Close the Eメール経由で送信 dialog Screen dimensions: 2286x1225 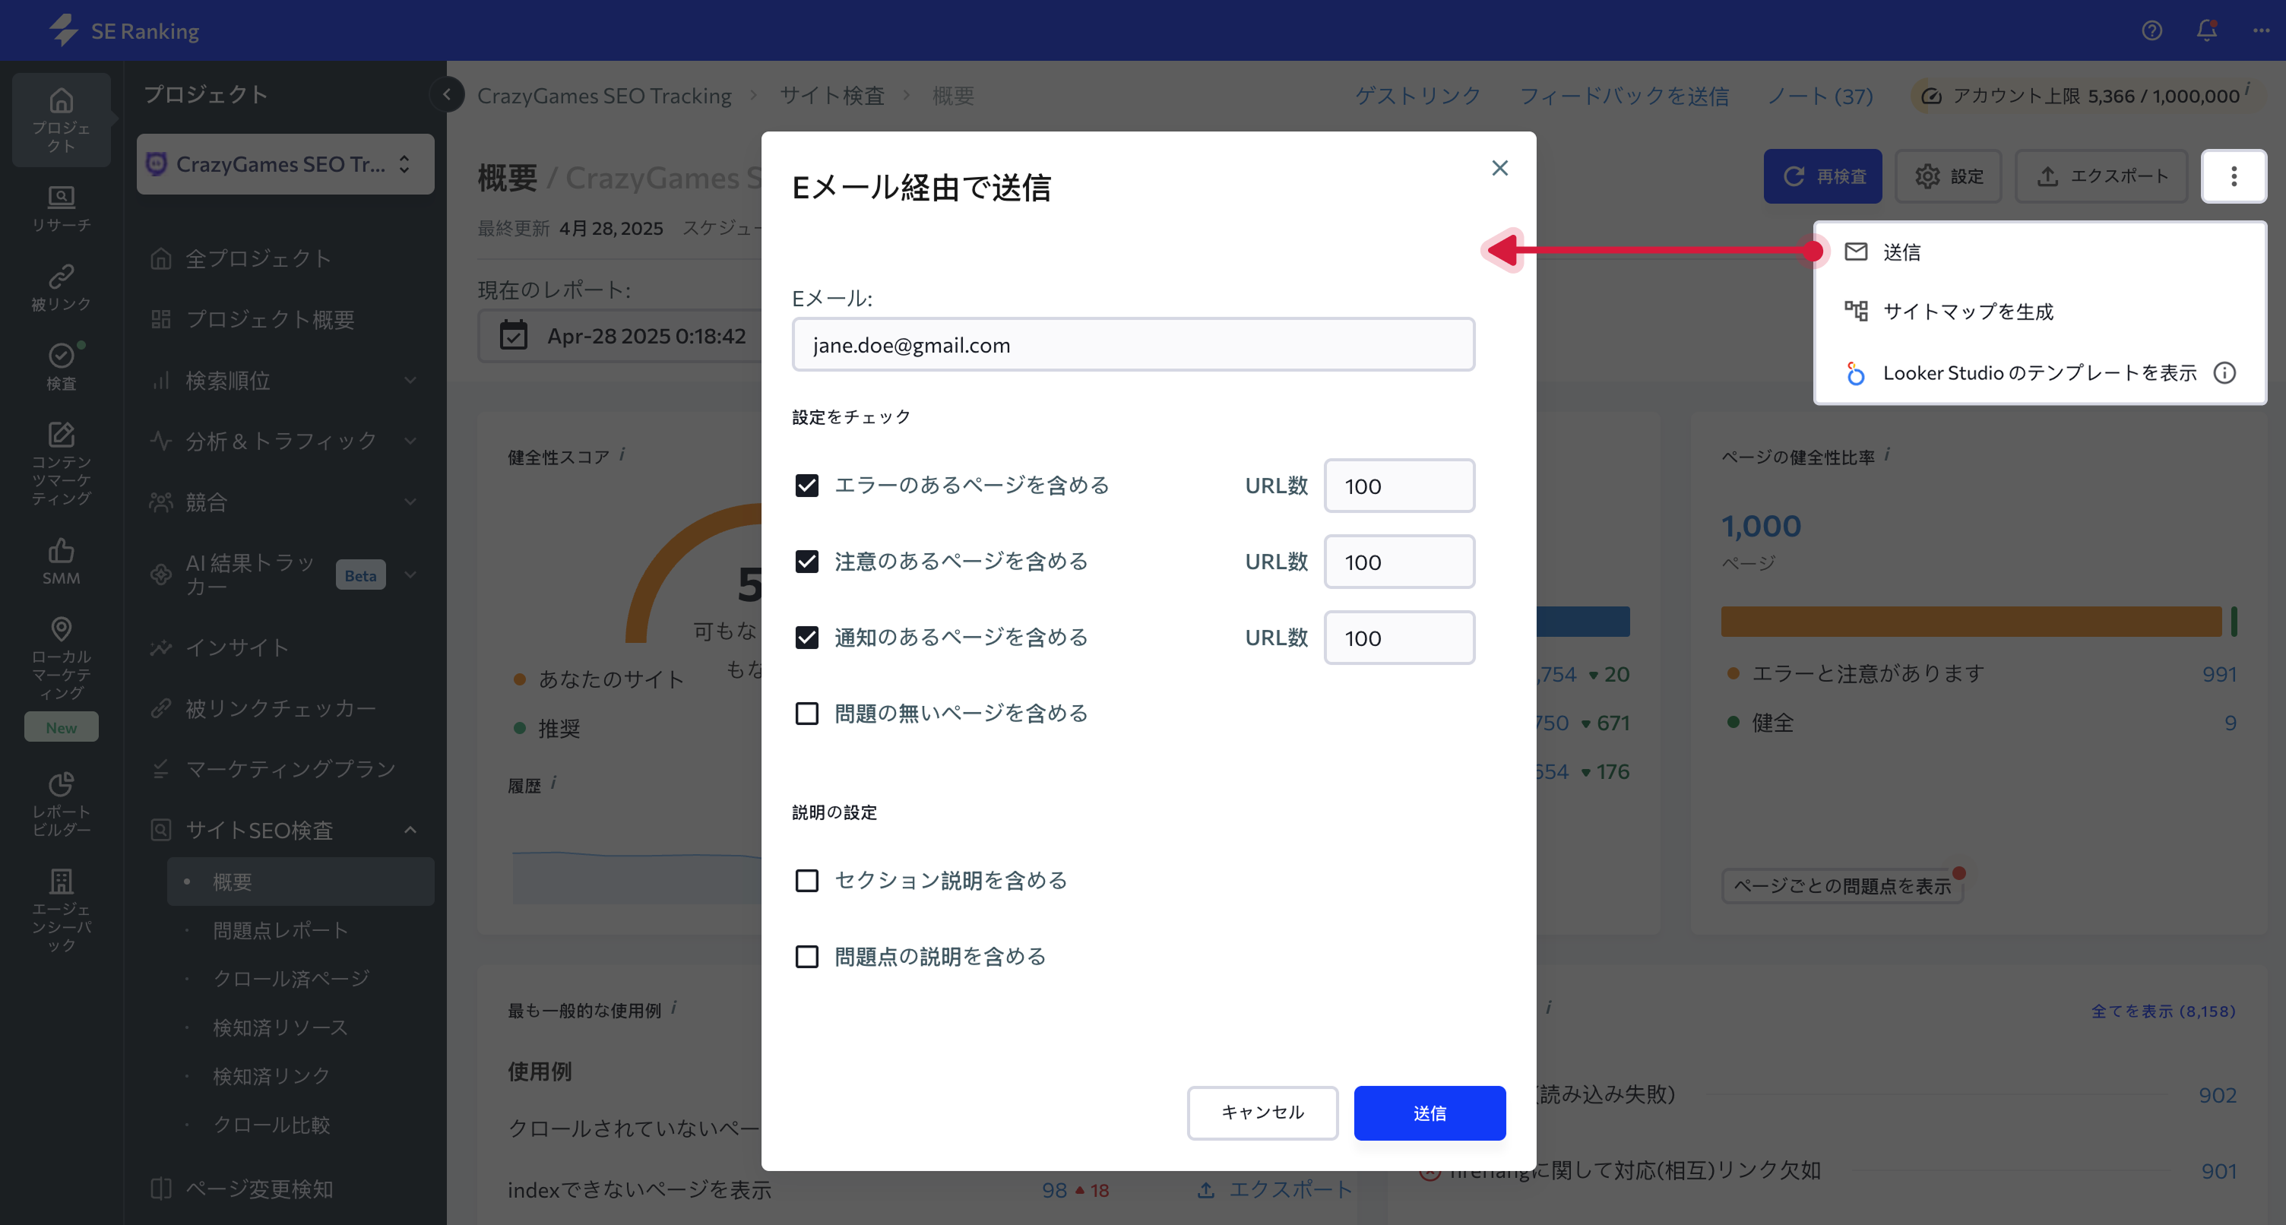(x=1499, y=167)
